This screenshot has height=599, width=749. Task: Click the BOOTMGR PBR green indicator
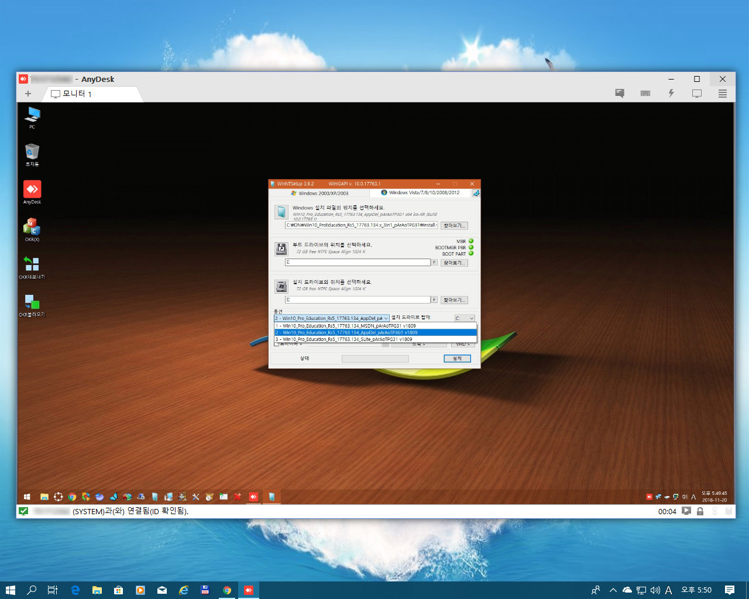(x=471, y=247)
